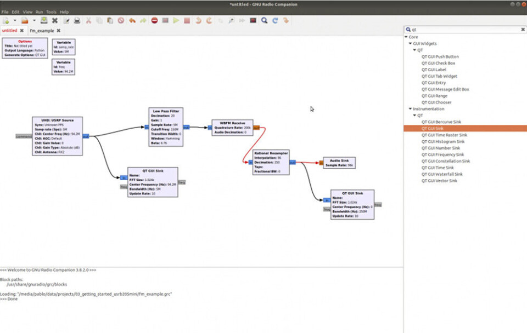Select the Options block on canvas
527x333 pixels.
[x=25, y=48]
